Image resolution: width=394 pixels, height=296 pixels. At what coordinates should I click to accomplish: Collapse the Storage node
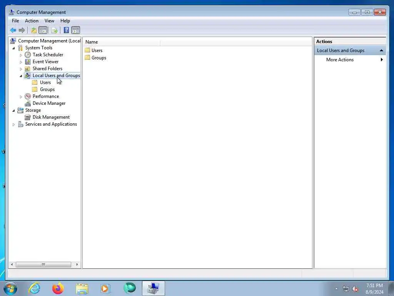pyautogui.click(x=13, y=111)
